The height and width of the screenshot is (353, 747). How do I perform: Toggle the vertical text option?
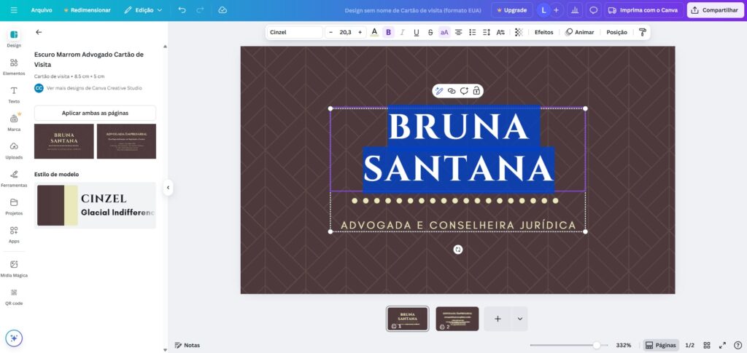500,32
